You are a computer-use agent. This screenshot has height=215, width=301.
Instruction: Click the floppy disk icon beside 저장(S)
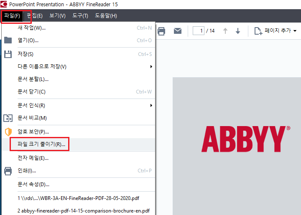(x=8, y=54)
